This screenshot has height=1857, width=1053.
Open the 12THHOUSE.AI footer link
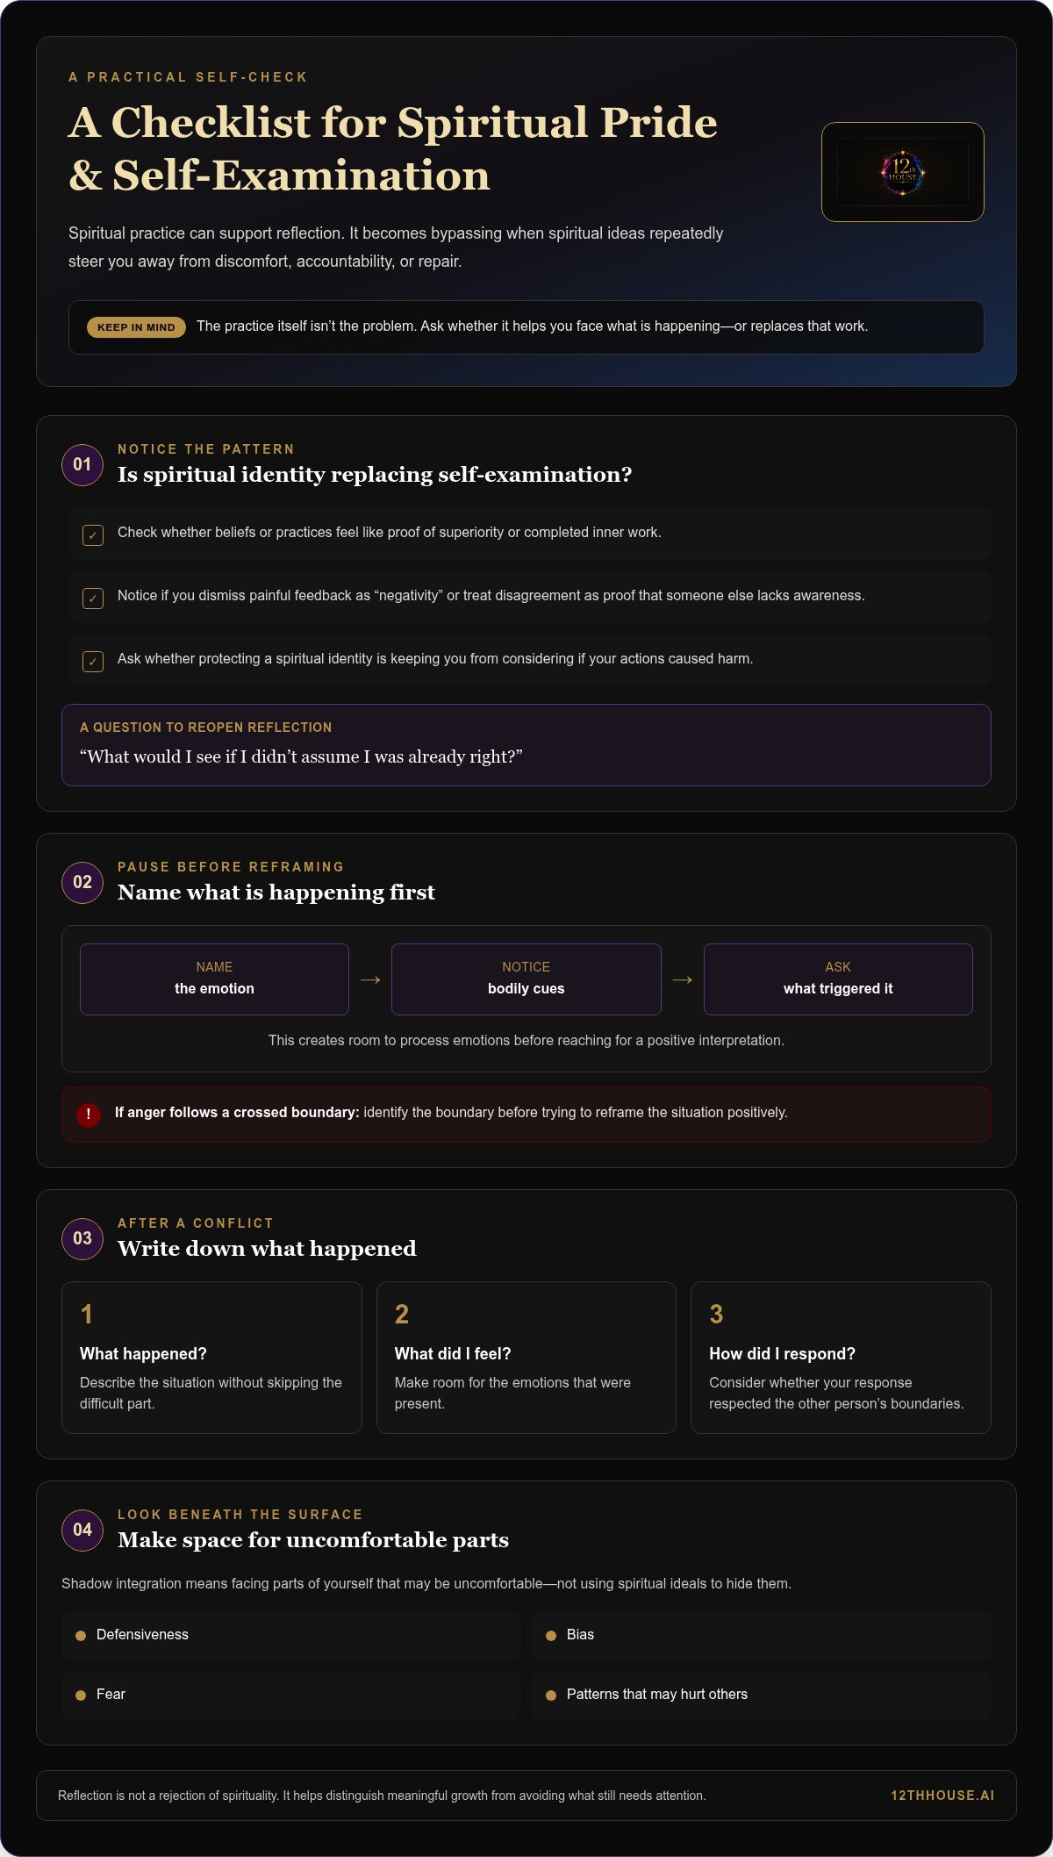tap(942, 1796)
